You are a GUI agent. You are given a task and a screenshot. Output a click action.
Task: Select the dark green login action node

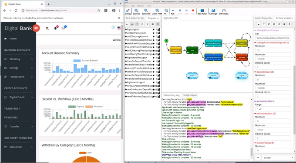192,50
